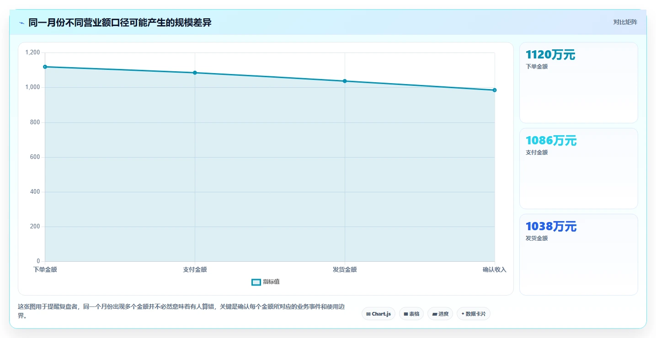Click the 对比矩阵 label in header
The image size is (656, 338).
[625, 22]
